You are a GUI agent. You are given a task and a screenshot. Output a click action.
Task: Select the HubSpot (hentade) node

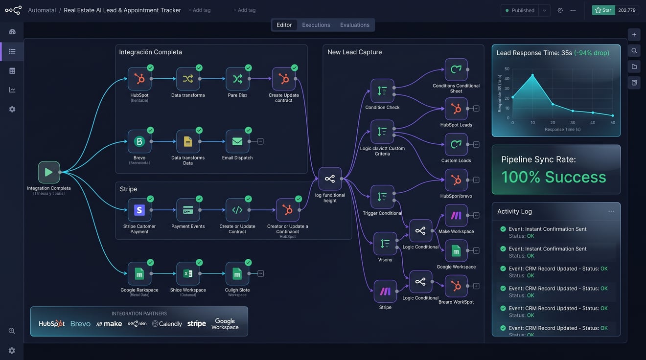[x=139, y=79]
